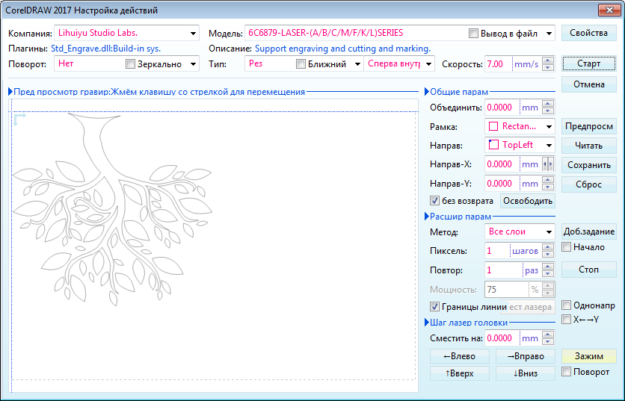The width and height of the screenshot is (625, 401).
Task: Increase Направ-Y value with up arrow
Action: coord(548,181)
